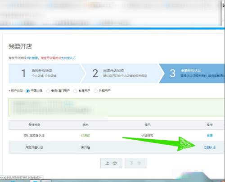Choose the 香港/澳门用户 radio option
Image resolution: width=225 pixels, height=182 pixels.
pyautogui.click(x=48, y=91)
